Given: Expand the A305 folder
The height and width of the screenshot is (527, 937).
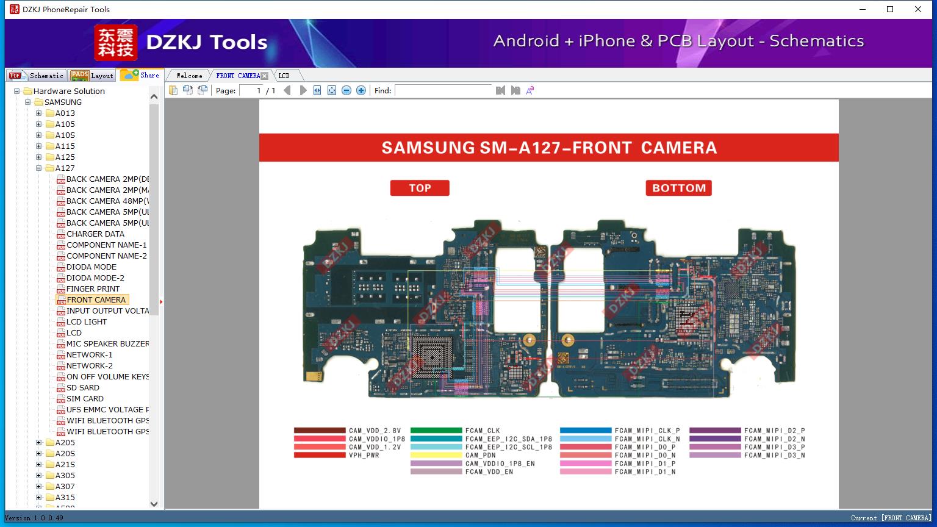Looking at the screenshot, I should (x=39, y=476).
